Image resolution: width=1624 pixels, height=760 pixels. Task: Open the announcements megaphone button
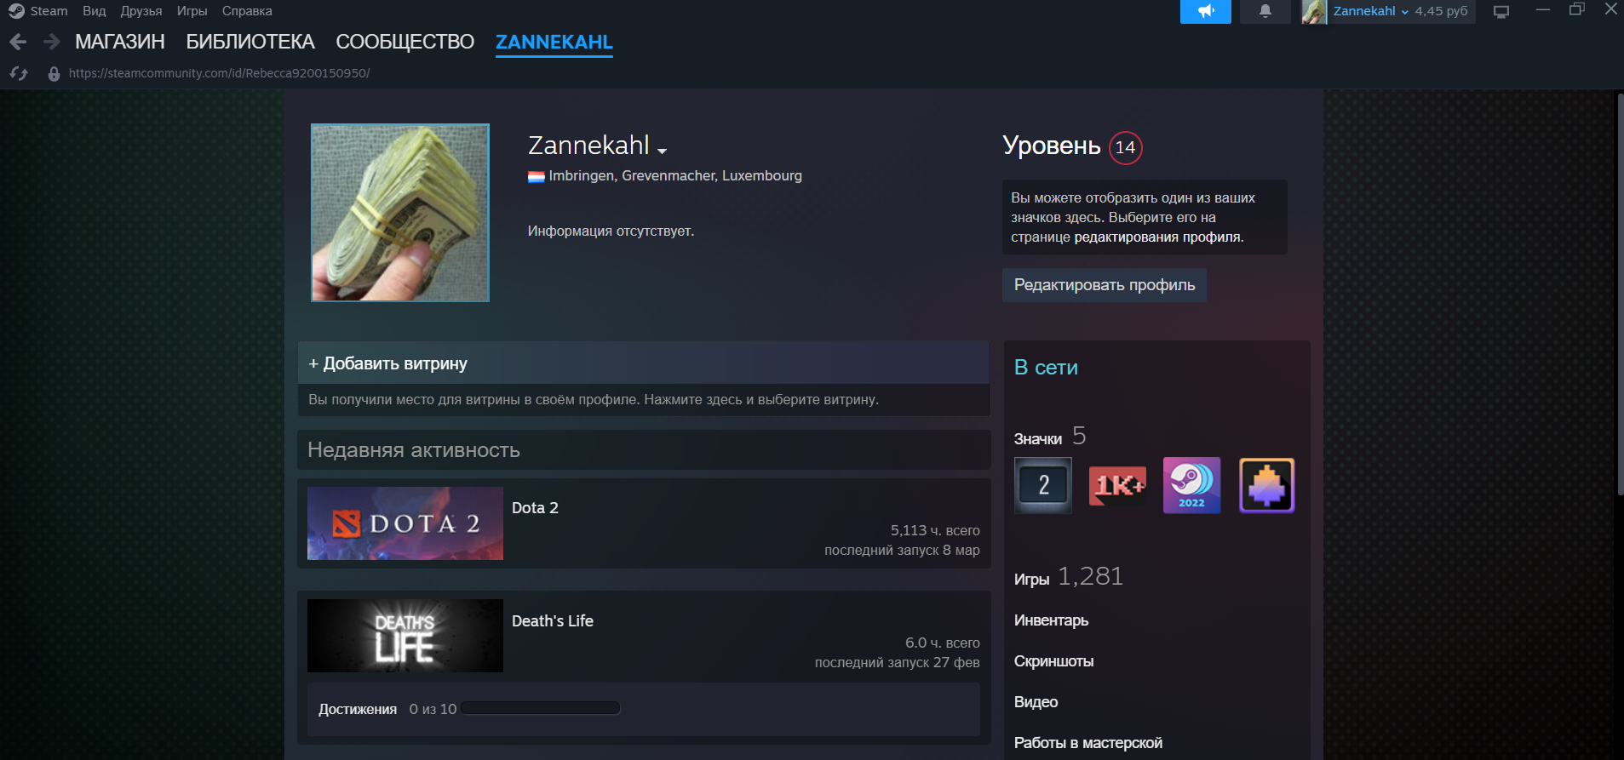pos(1205,11)
